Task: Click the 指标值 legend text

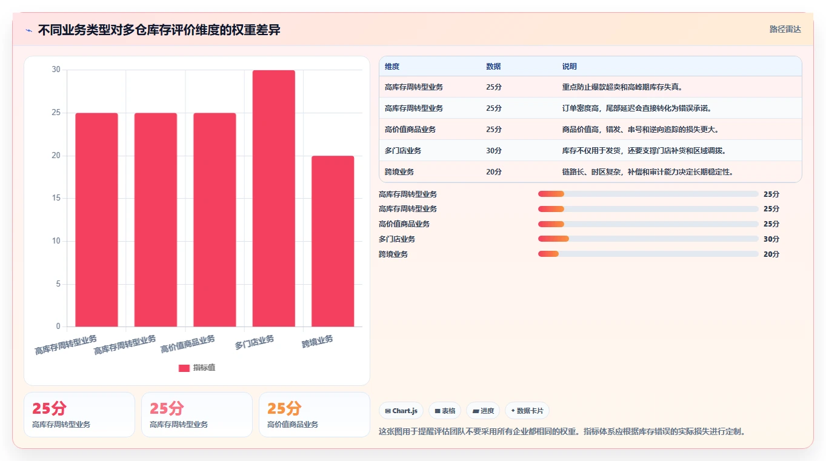Action: coord(204,368)
